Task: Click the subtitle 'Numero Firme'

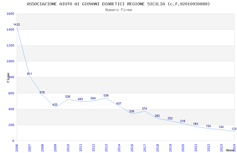Action: coord(119,10)
